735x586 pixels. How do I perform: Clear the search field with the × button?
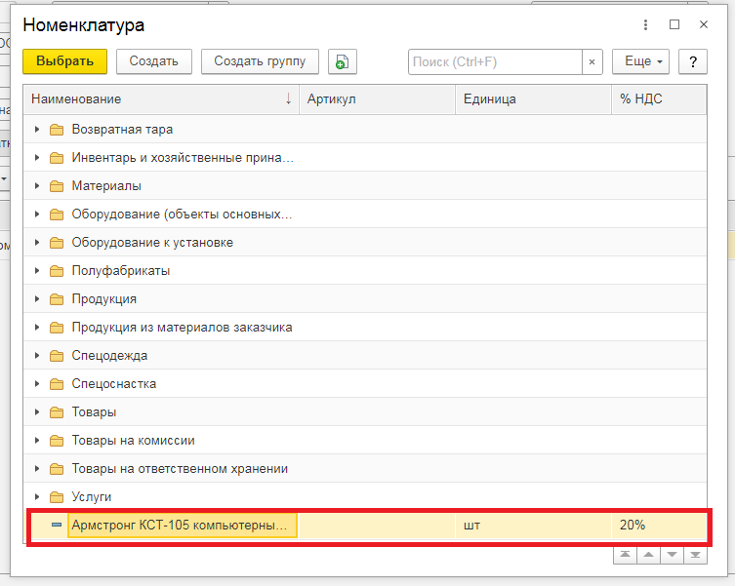[592, 61]
